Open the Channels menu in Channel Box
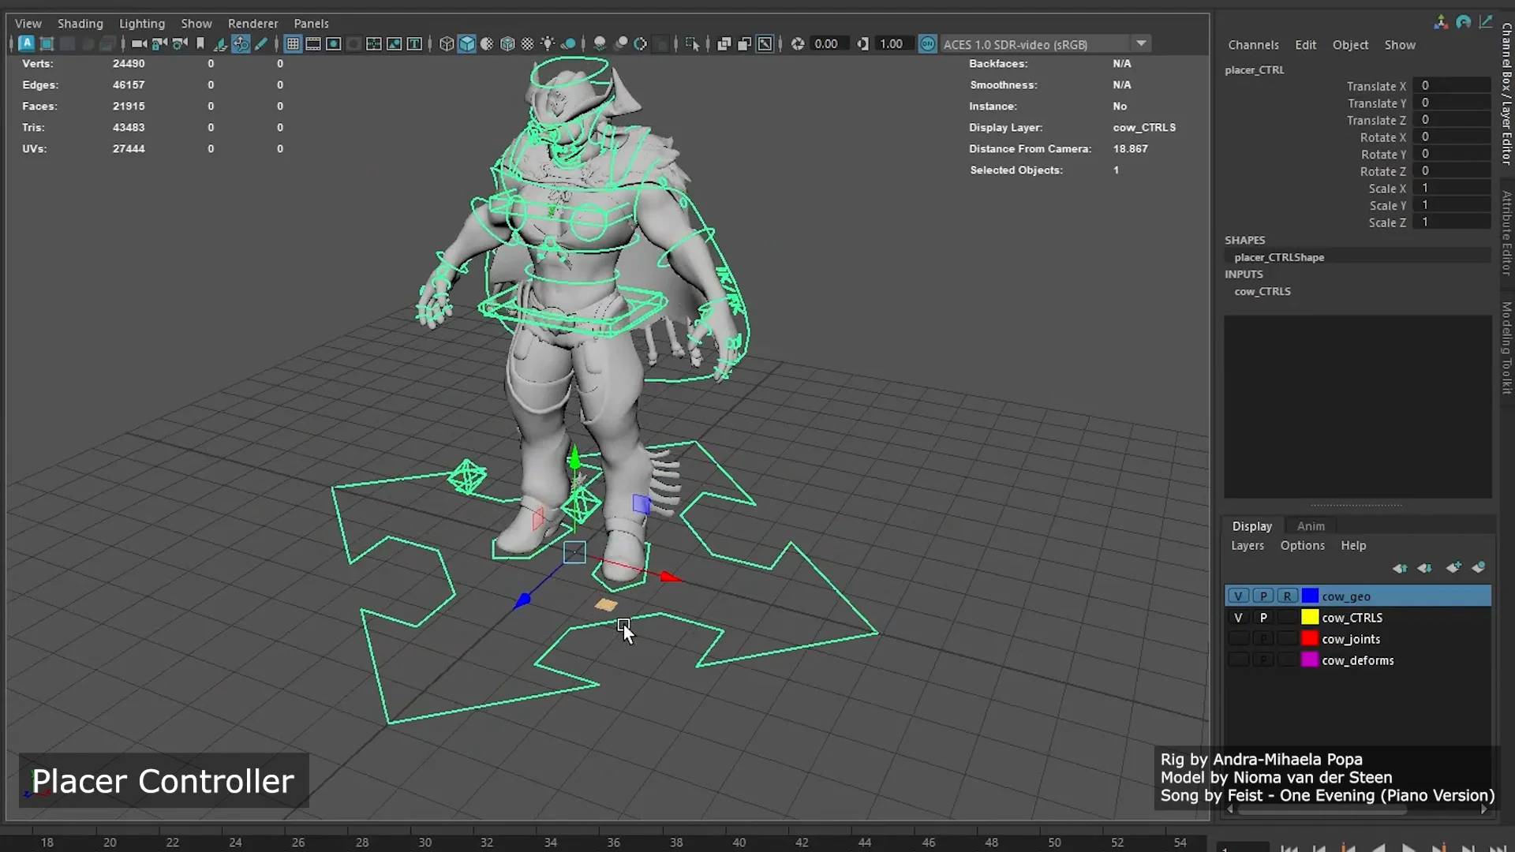Viewport: 1515px width, 852px height. pyautogui.click(x=1253, y=45)
